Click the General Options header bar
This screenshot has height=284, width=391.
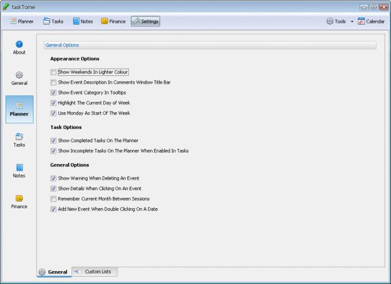click(x=210, y=45)
